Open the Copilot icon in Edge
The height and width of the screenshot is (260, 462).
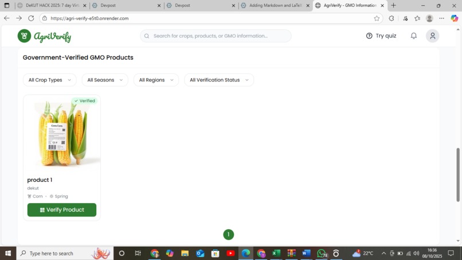pyautogui.click(x=454, y=18)
